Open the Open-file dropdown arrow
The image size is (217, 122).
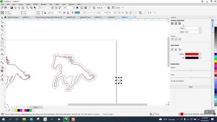coord(8,8)
